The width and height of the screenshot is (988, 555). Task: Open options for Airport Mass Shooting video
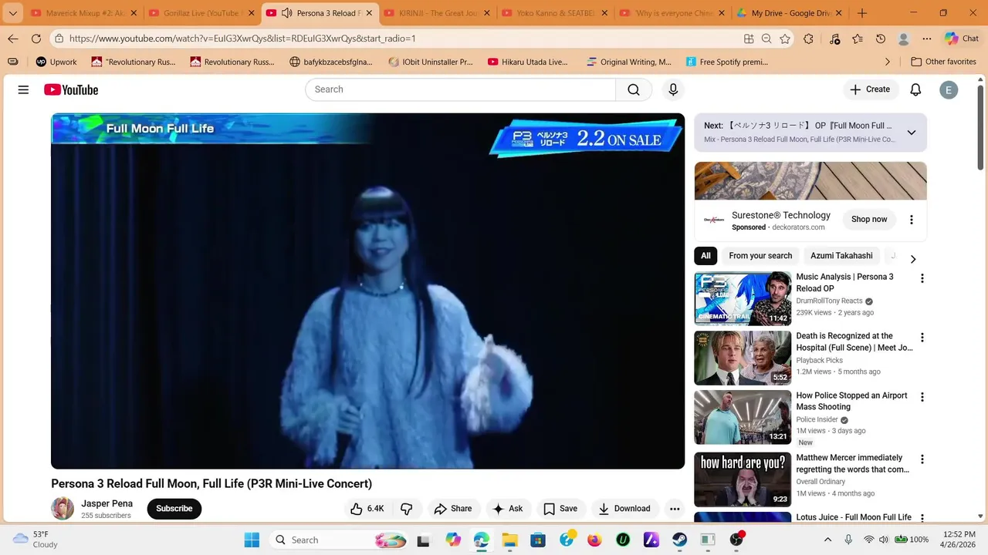coord(922,397)
